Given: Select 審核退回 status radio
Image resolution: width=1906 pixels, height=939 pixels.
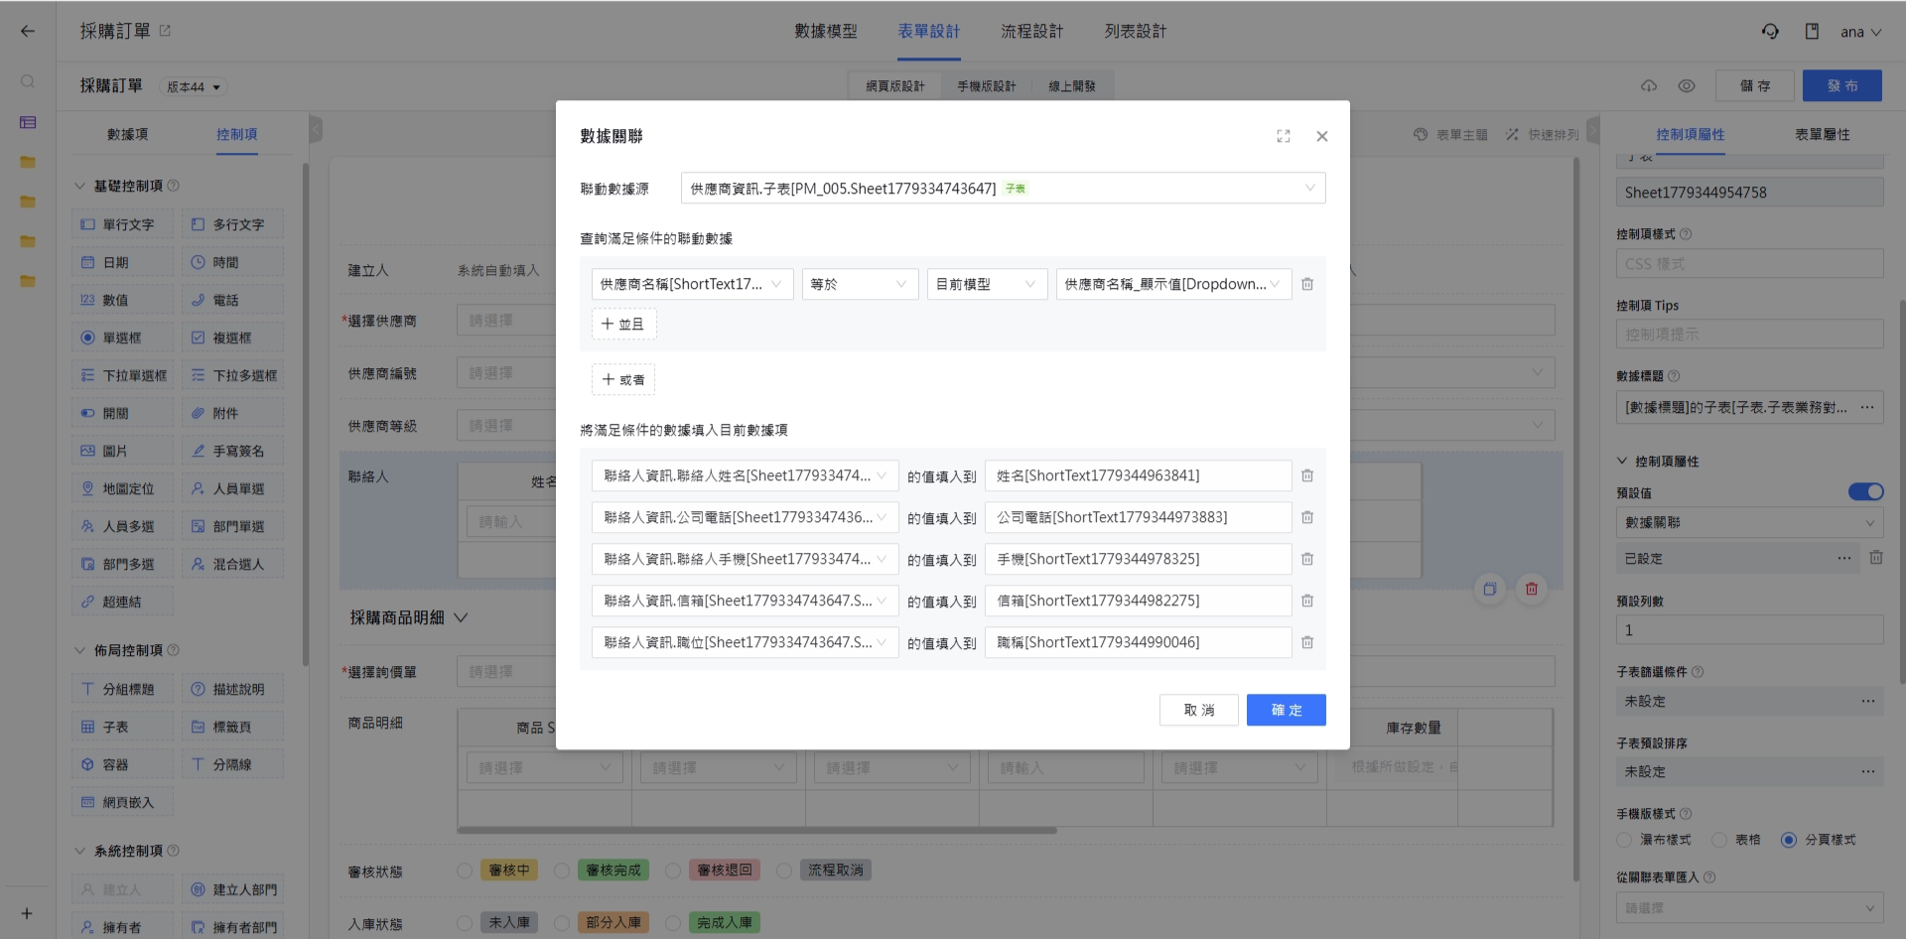Looking at the screenshot, I should pos(673,871).
